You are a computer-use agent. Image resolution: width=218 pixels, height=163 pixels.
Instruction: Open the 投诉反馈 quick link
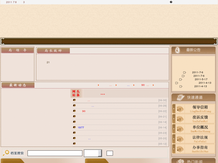(x=193, y=119)
